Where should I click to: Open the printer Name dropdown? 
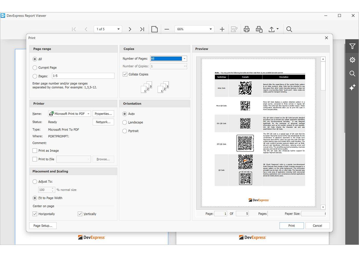(x=88, y=114)
